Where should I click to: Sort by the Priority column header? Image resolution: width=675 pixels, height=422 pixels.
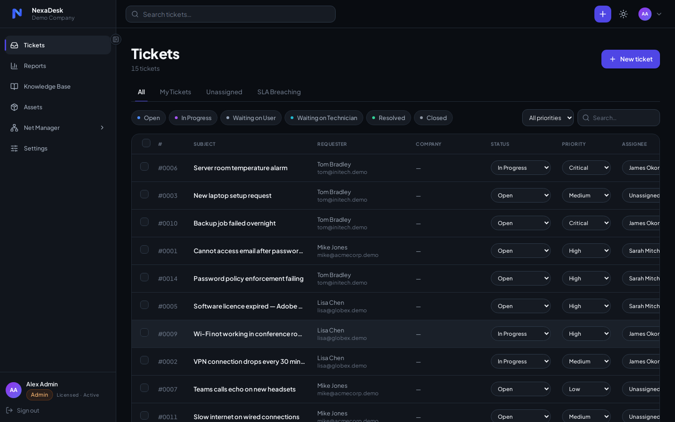(574, 144)
